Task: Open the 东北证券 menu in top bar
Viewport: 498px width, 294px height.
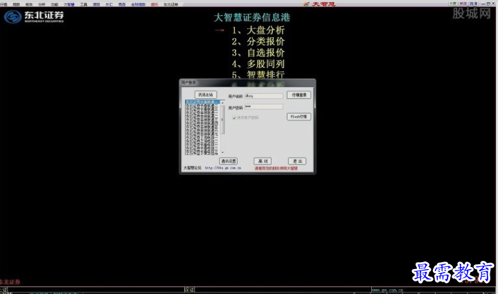Action: point(171,4)
